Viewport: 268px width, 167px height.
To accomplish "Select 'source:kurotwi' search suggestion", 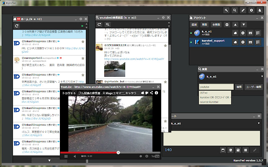I will coord(209,102).
